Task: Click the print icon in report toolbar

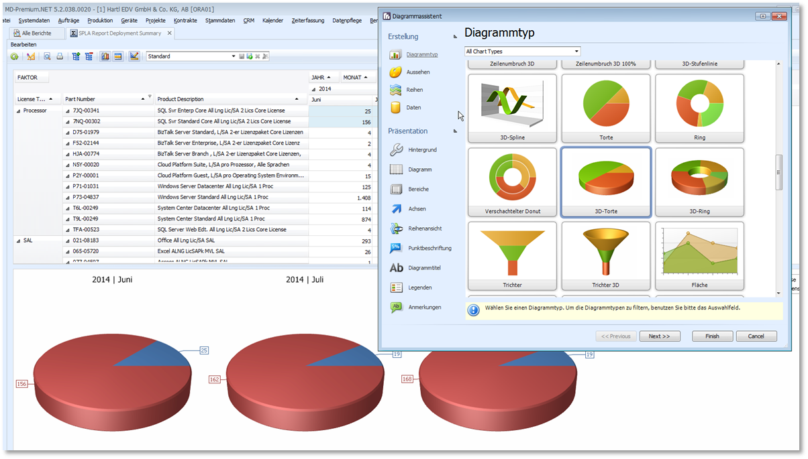Action: (60, 56)
